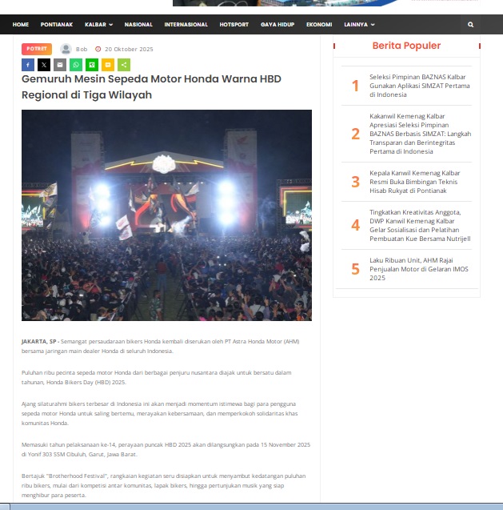Share article on Facebook
Image resolution: width=503 pixels, height=510 pixels.
[28, 65]
